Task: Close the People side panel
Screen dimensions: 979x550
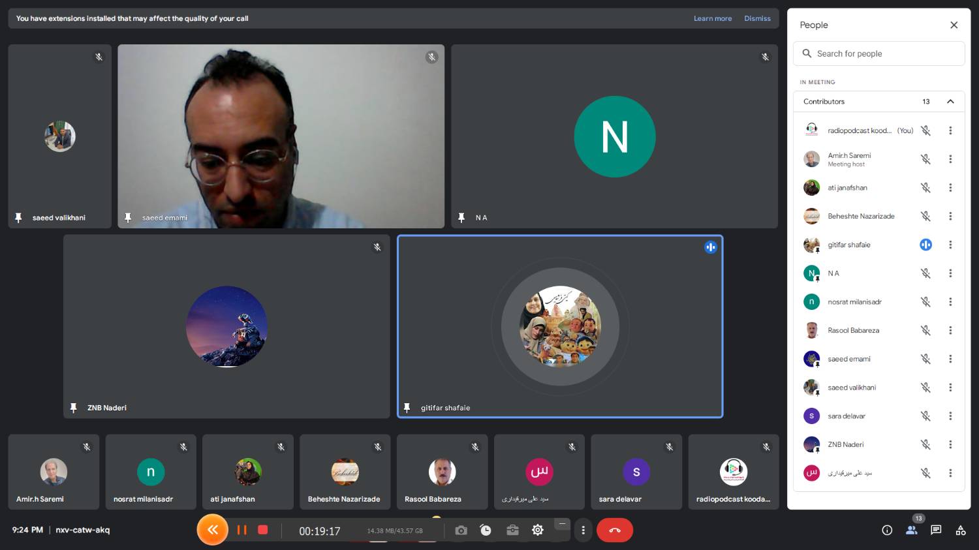Action: coord(954,25)
